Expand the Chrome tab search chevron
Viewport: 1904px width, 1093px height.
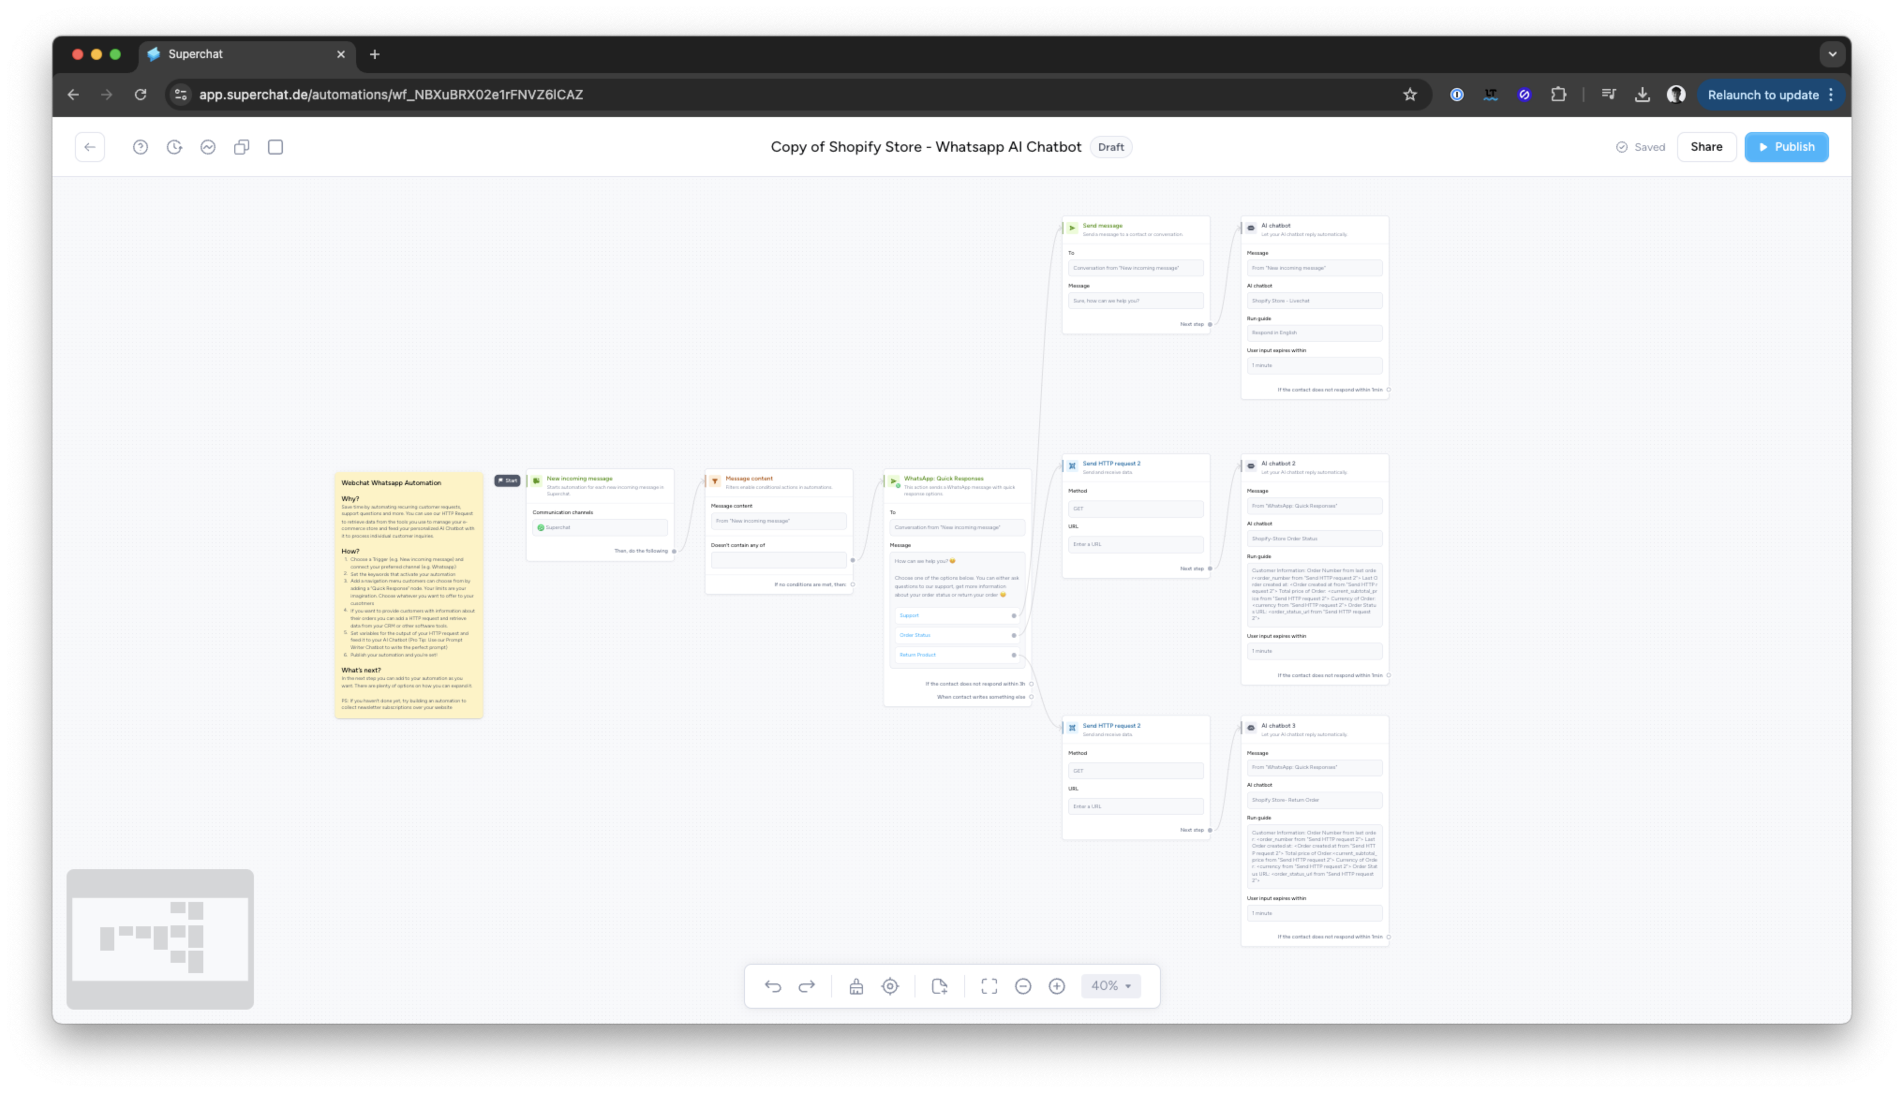(1832, 54)
